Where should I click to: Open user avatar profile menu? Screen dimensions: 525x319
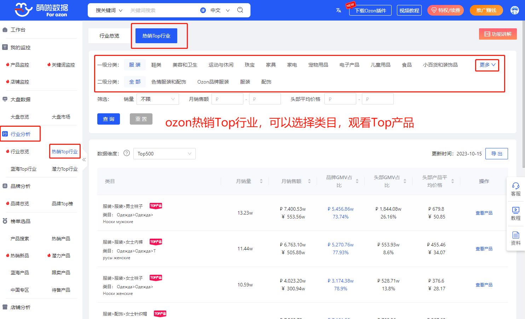coord(515,10)
